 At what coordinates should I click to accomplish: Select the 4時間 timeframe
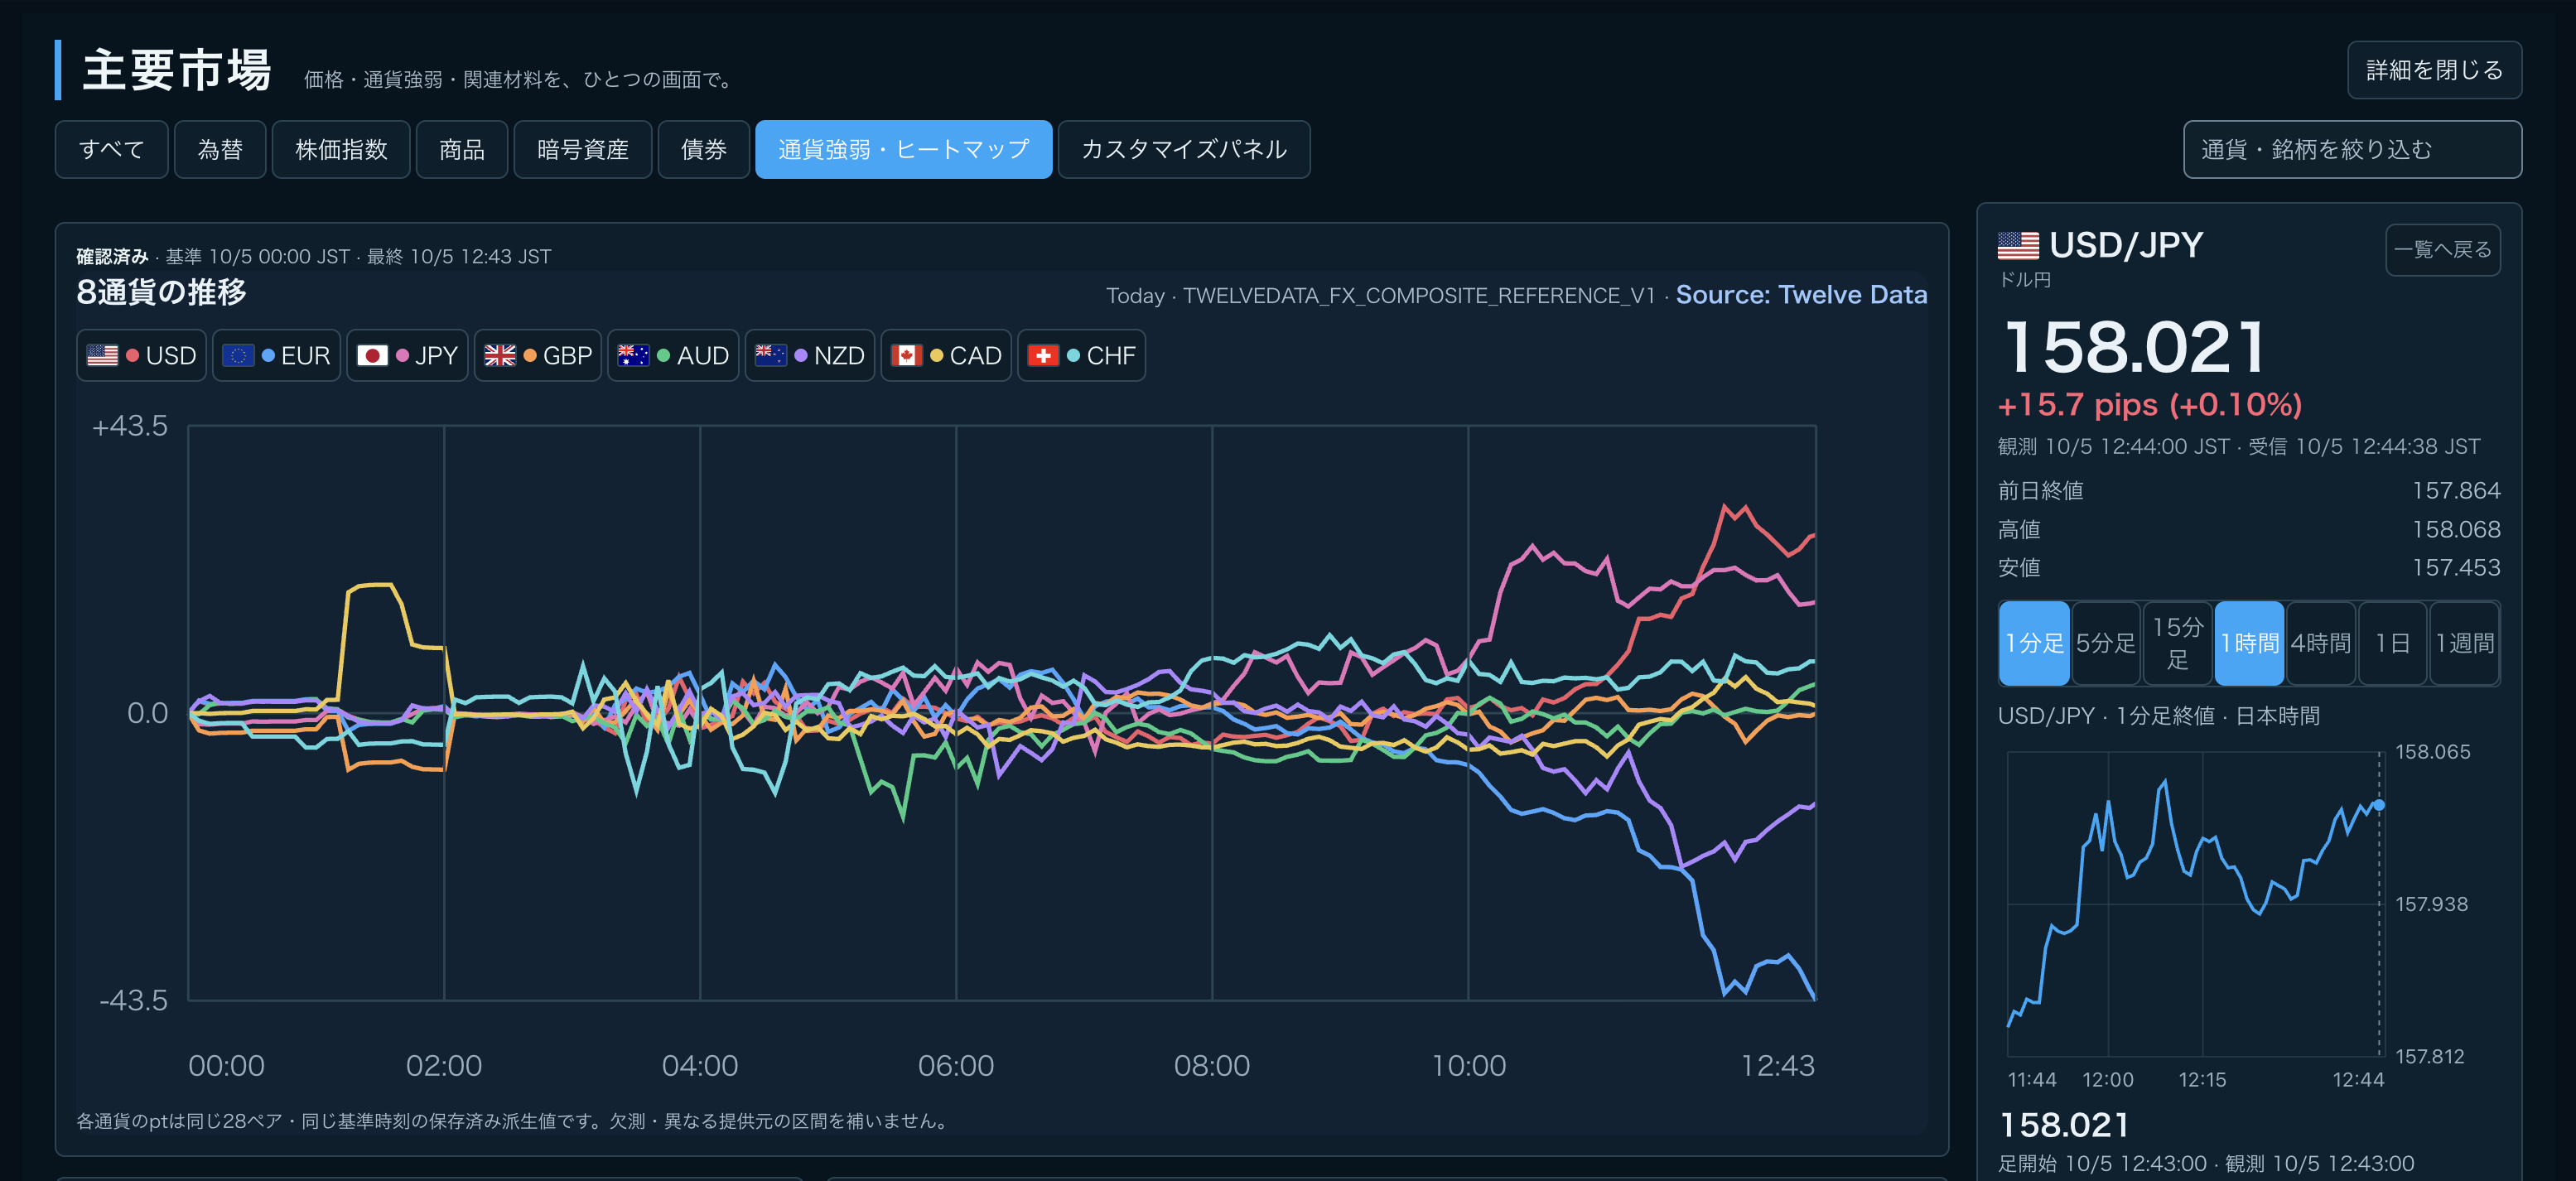tap(2321, 643)
